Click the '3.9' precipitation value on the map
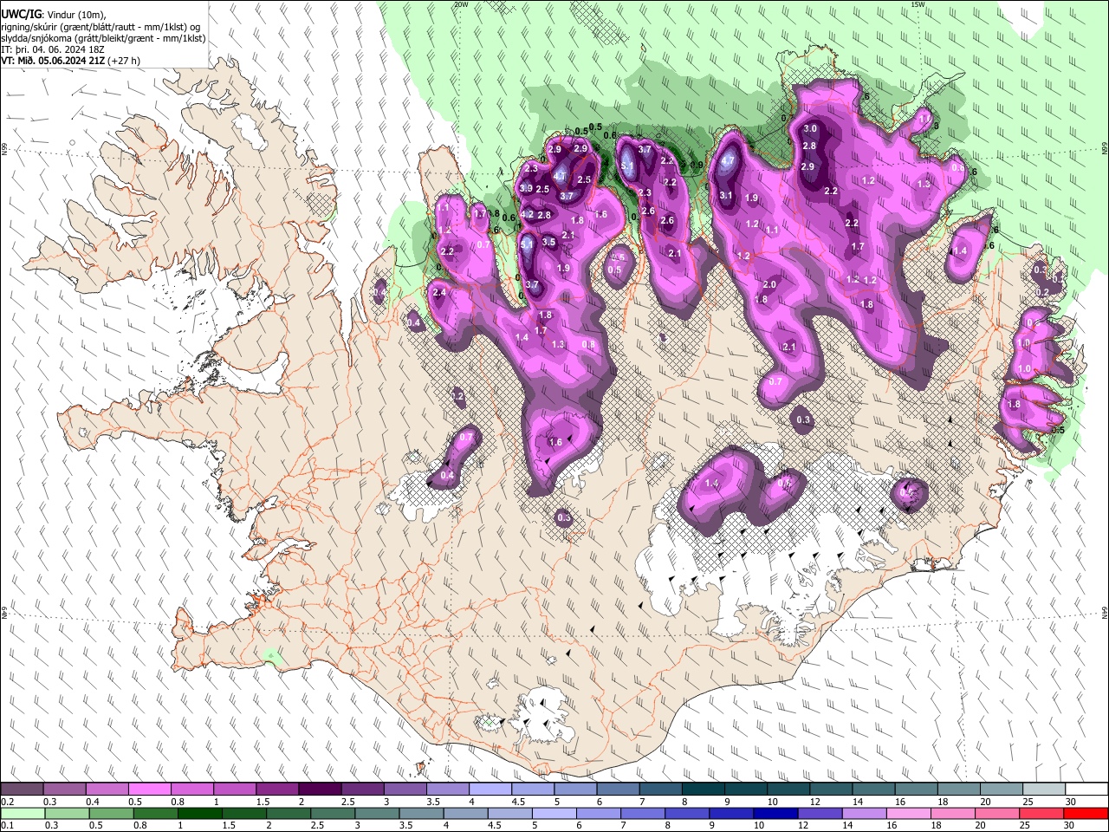This screenshot has width=1109, height=832. (x=526, y=188)
